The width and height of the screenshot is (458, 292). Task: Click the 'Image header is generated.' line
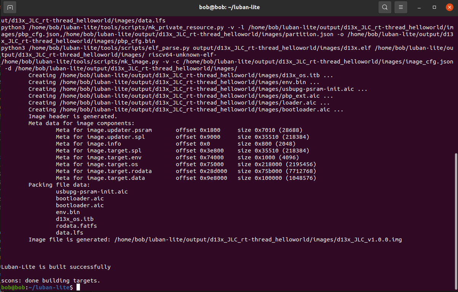click(x=73, y=116)
